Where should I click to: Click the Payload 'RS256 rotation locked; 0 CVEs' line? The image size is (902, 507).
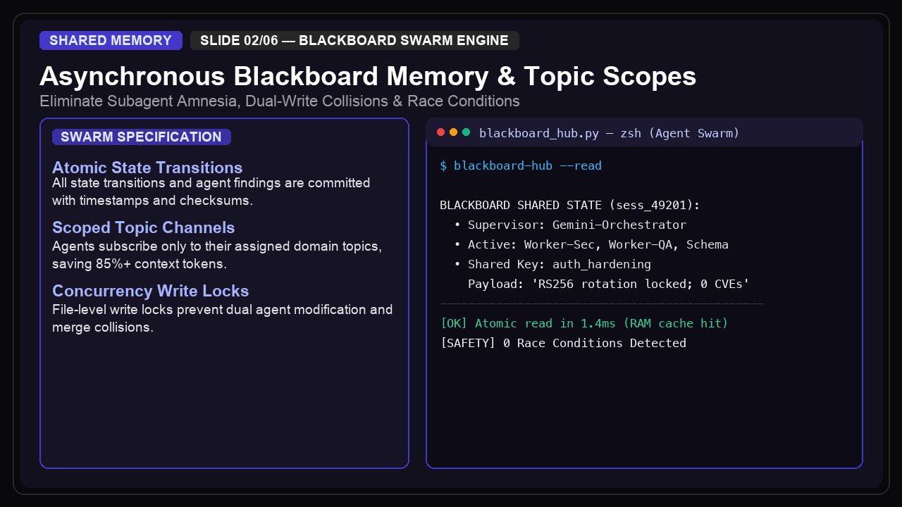pyautogui.click(x=609, y=284)
